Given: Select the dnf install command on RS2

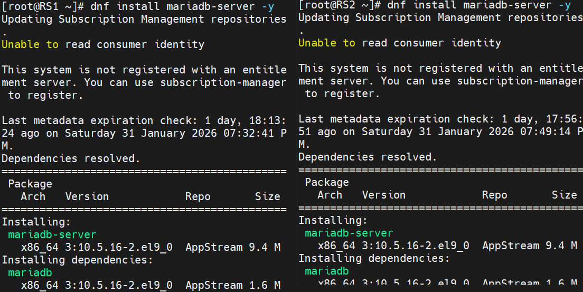Looking at the screenshot, I should (x=479, y=5).
